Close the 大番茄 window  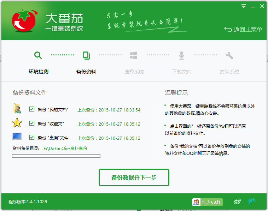[x=262, y=6]
